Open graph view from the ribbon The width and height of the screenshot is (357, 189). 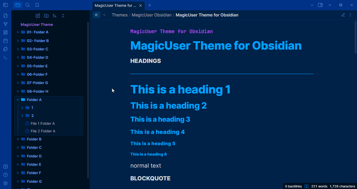point(5,24)
